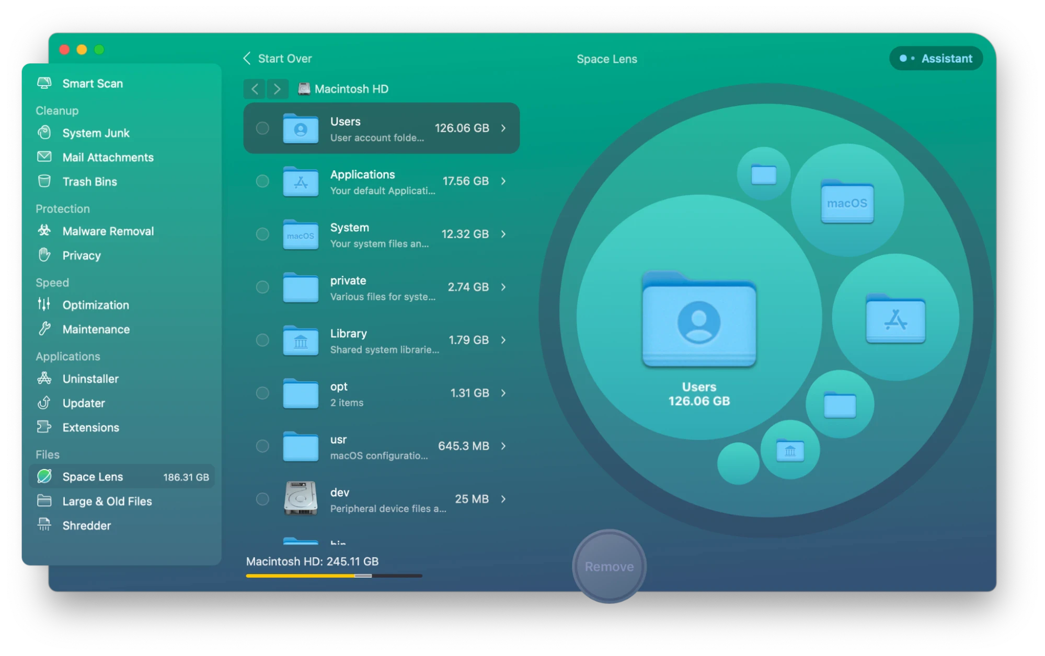Open Malware Removal

pyautogui.click(x=108, y=231)
